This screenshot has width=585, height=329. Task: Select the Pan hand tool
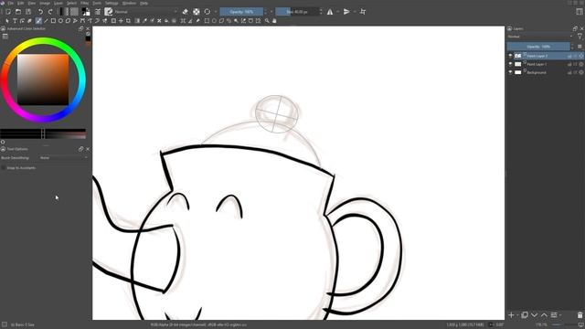[x=274, y=21]
